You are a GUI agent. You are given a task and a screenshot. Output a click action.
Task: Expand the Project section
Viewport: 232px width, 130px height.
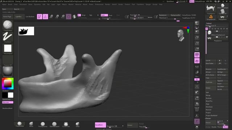pos(208,113)
